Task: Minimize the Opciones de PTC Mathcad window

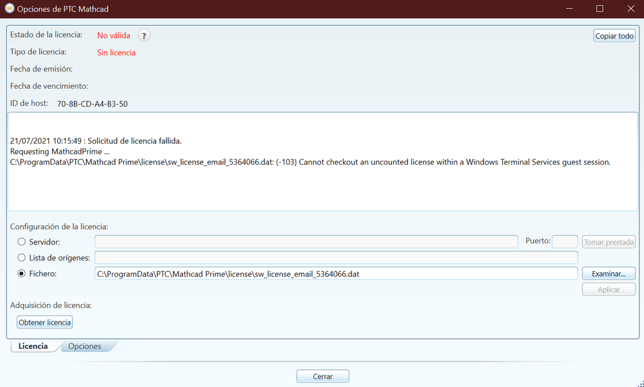Action: (569, 8)
